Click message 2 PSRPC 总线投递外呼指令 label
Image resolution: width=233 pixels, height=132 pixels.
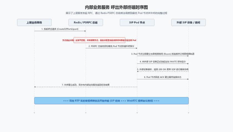coord(111,46)
